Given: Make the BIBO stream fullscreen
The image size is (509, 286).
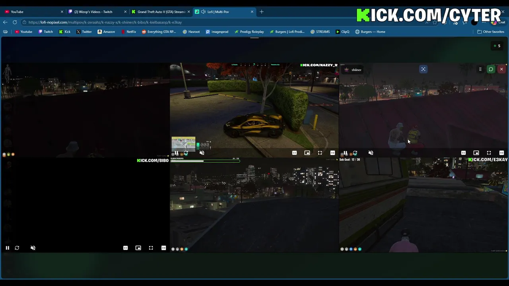Looking at the screenshot, I should coord(151,248).
